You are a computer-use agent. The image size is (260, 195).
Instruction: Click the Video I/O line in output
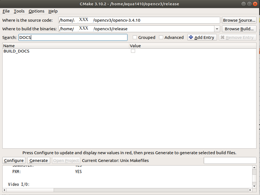click(19, 185)
